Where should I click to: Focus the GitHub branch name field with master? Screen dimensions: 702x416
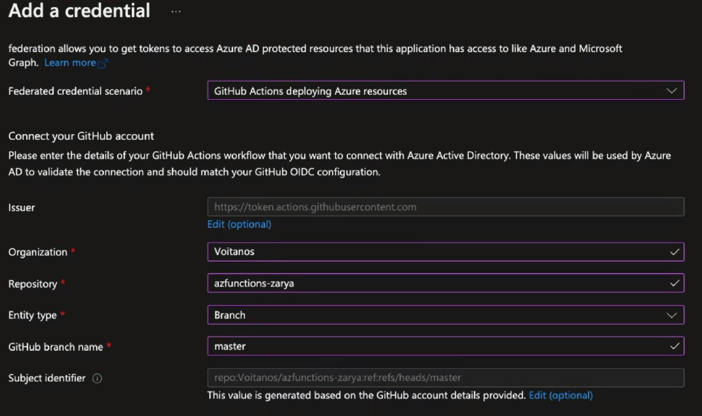(x=435, y=346)
